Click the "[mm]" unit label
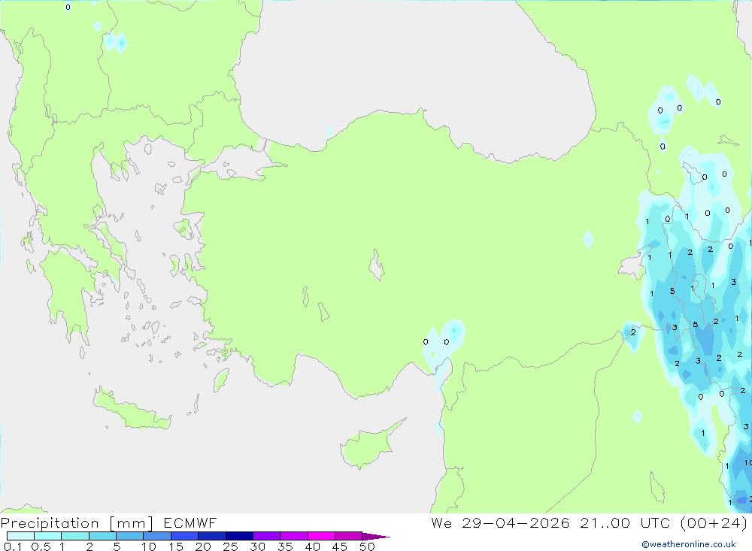Screen dimensions: 752x551 [132, 523]
